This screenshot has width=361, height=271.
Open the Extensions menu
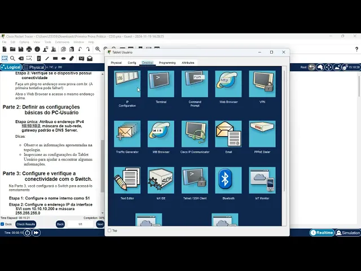(62, 42)
